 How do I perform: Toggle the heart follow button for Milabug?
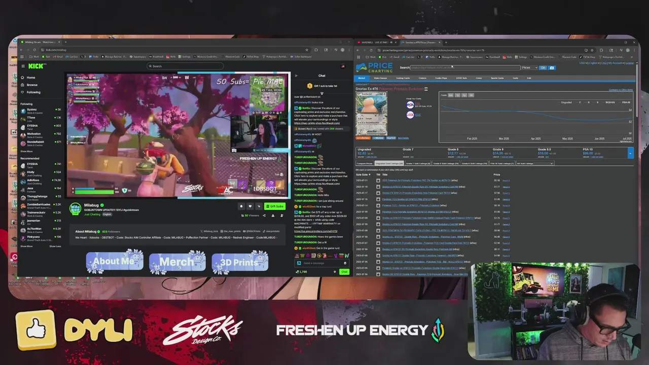[x=250, y=206]
